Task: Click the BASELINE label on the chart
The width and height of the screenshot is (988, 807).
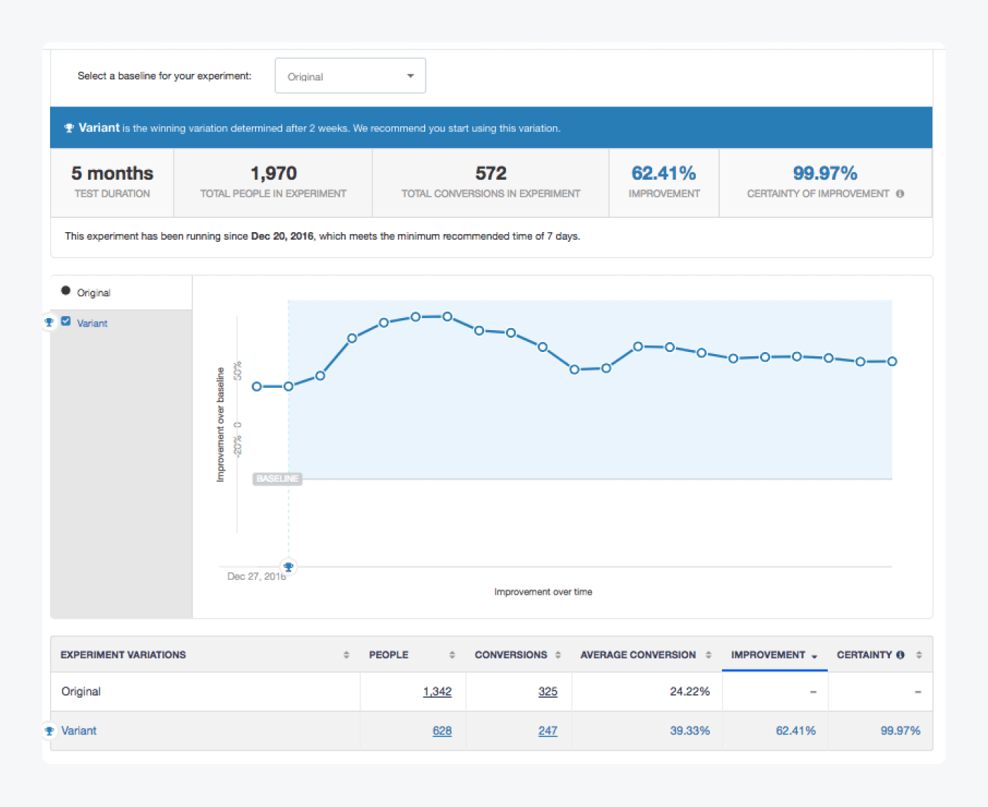Action: (x=277, y=478)
